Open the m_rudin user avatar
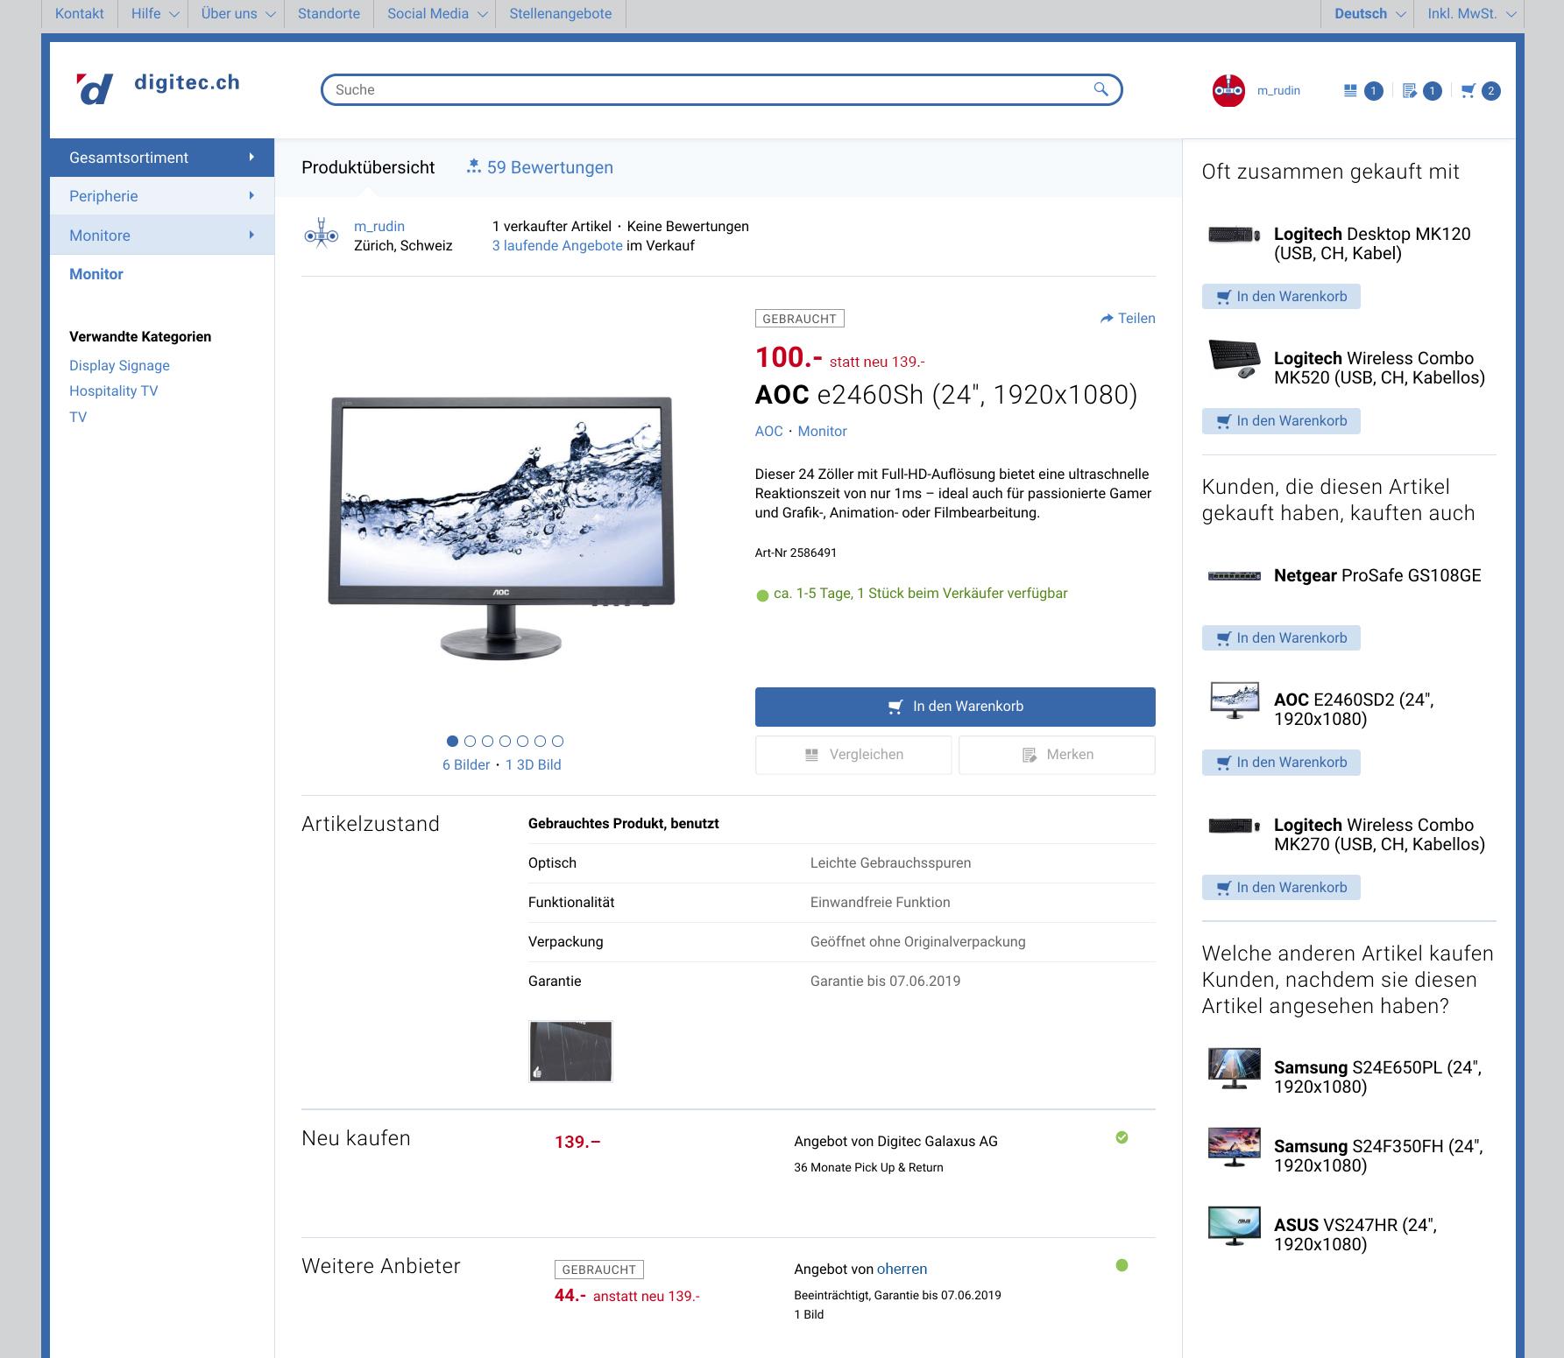This screenshot has width=1564, height=1358. coord(1228,90)
